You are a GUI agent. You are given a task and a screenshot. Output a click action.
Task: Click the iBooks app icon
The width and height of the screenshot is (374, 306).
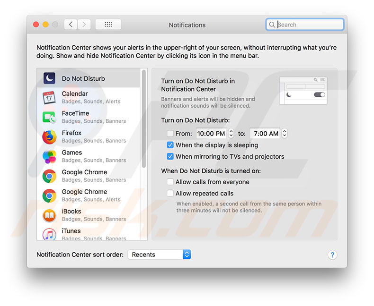49,215
